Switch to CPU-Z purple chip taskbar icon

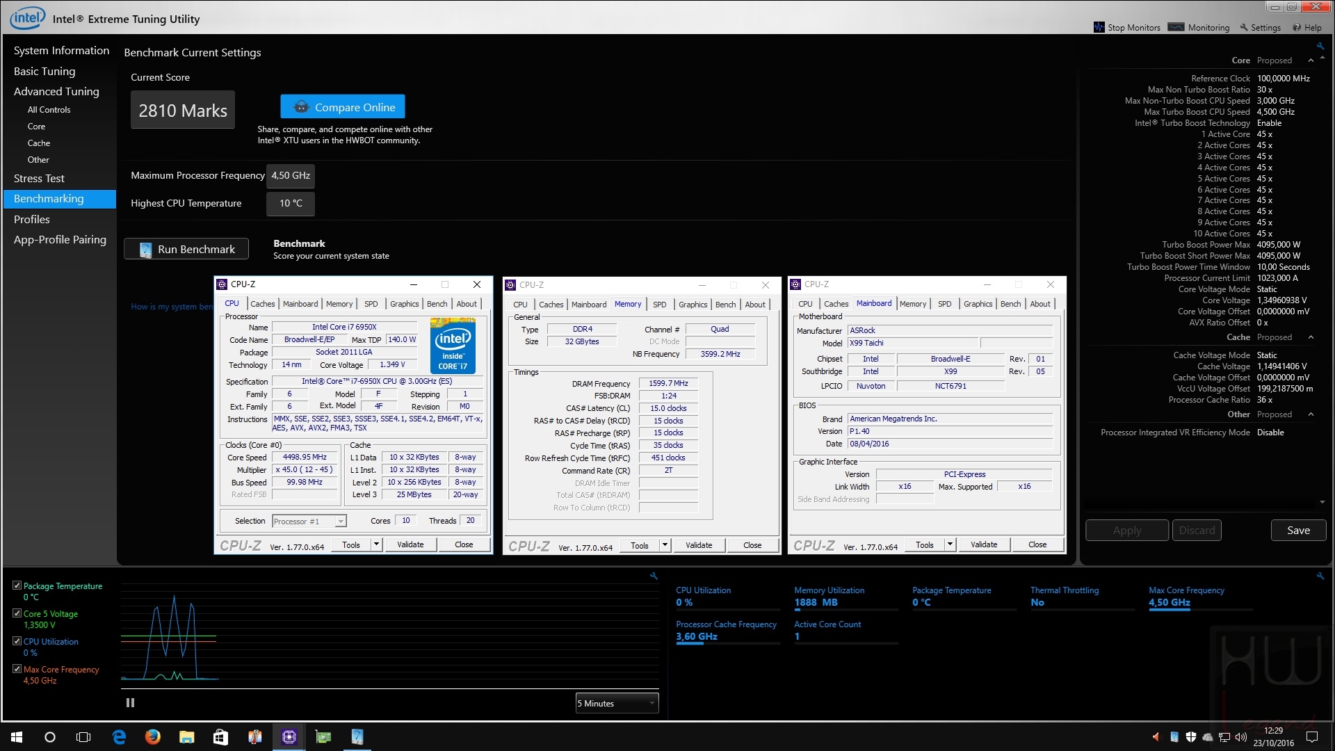289,737
